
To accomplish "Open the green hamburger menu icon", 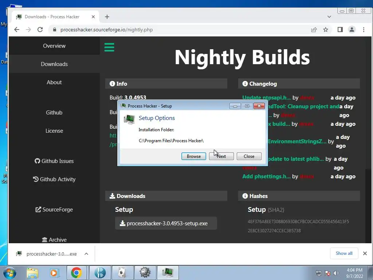I will pos(109,47).
